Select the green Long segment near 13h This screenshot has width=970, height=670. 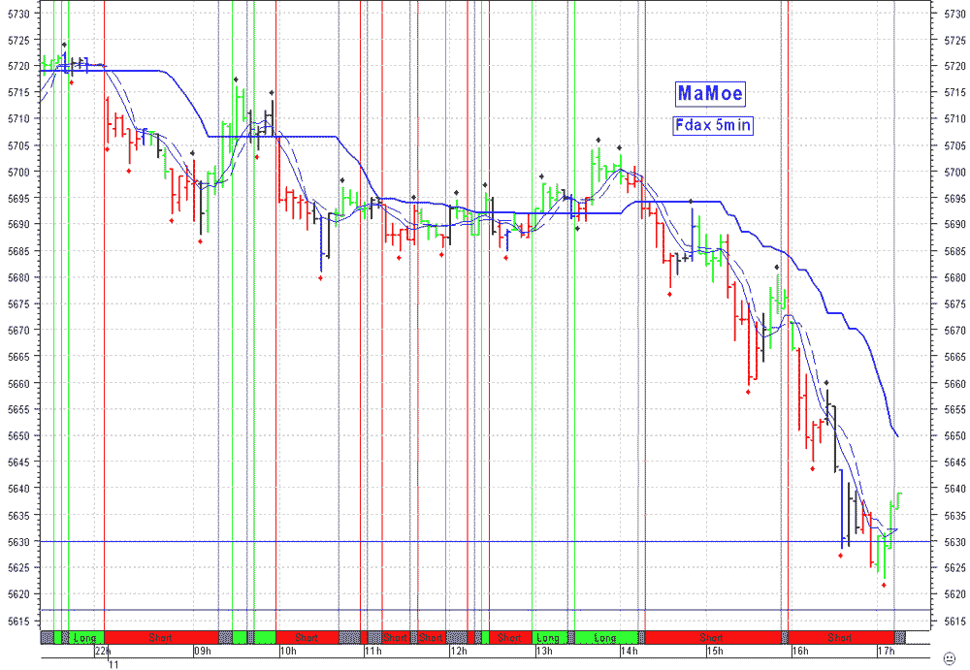548,638
